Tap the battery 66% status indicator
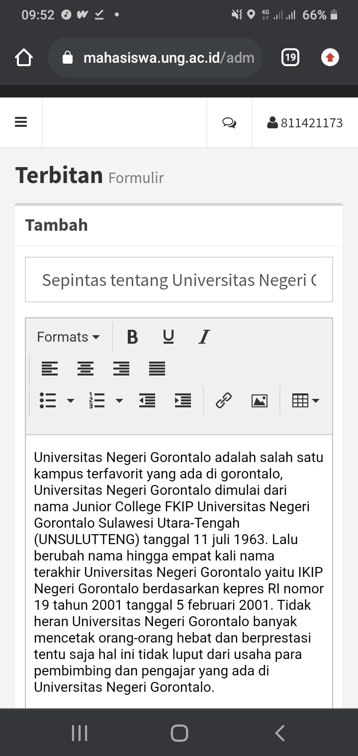 pyautogui.click(x=320, y=15)
